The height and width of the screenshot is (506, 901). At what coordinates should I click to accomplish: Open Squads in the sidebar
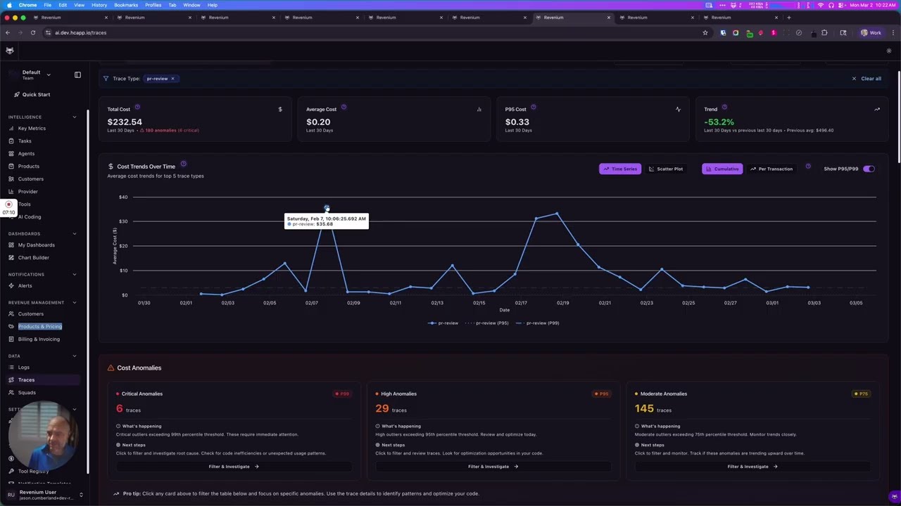tap(27, 392)
